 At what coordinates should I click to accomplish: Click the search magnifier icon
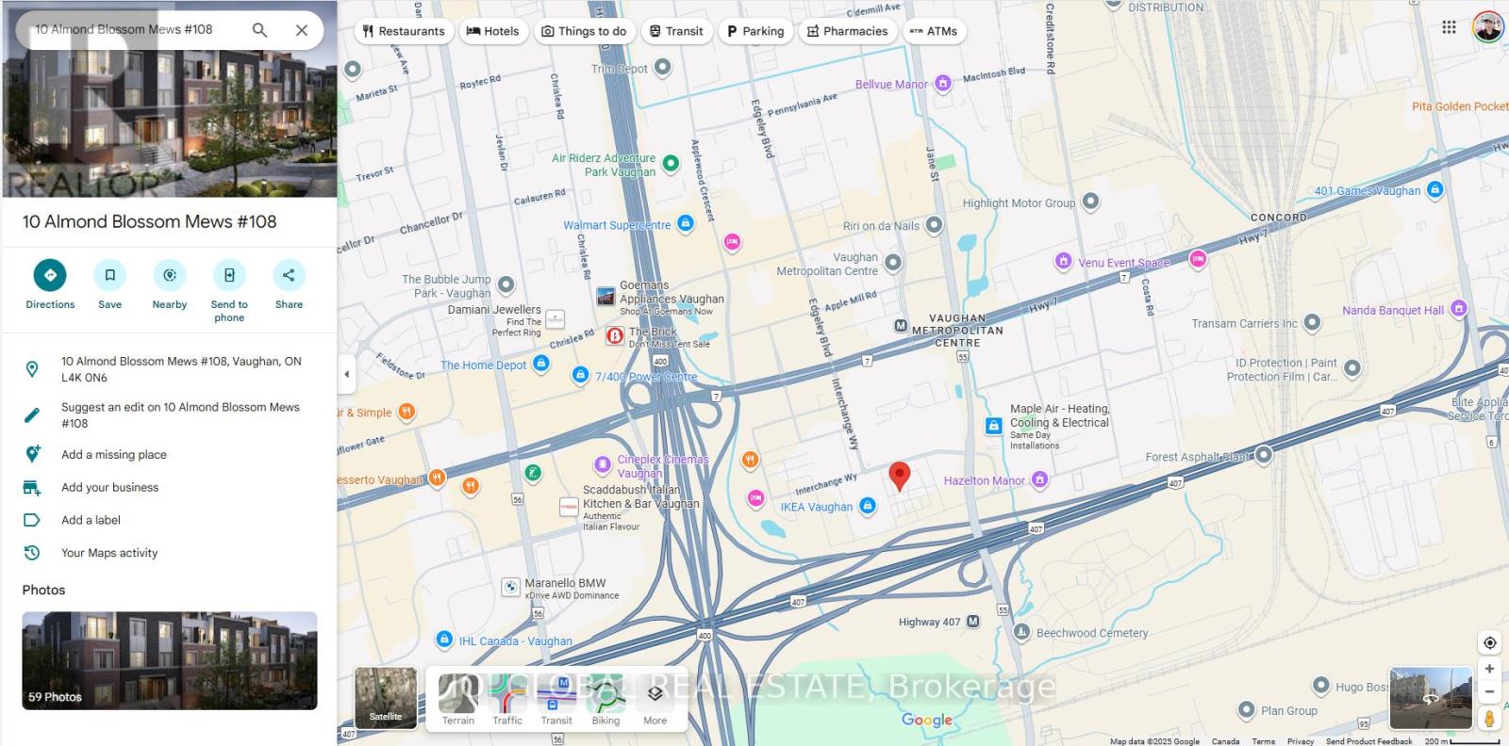tap(259, 30)
